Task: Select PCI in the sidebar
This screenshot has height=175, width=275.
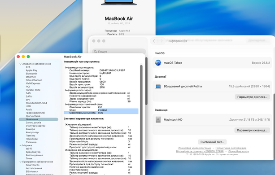Action: (28, 87)
